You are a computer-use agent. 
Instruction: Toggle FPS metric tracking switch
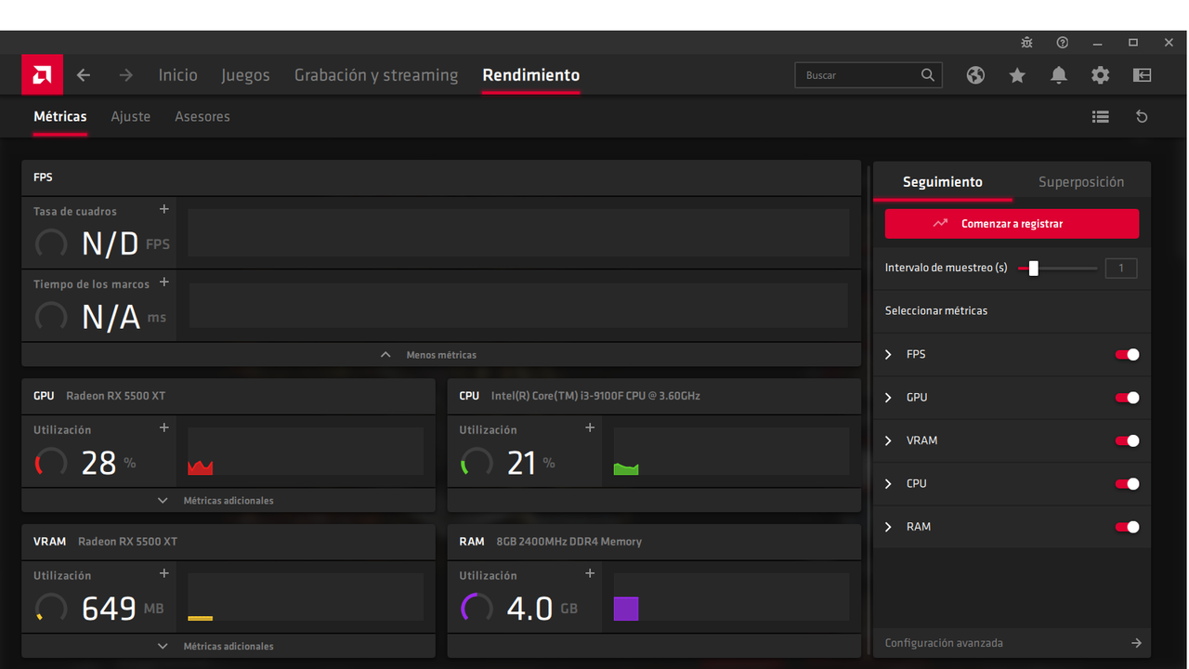coord(1127,355)
